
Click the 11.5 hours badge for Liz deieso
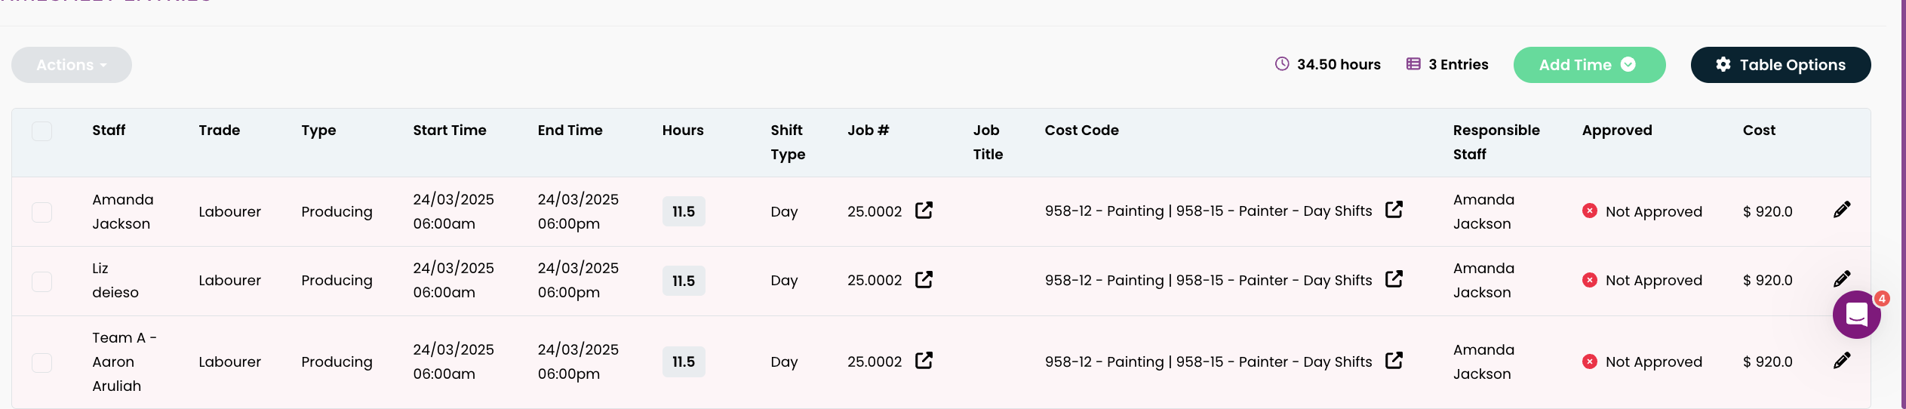[684, 281]
